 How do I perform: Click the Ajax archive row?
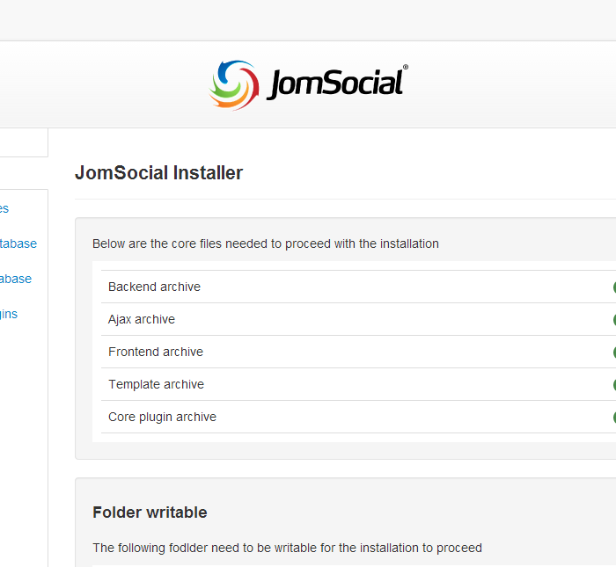(358, 319)
